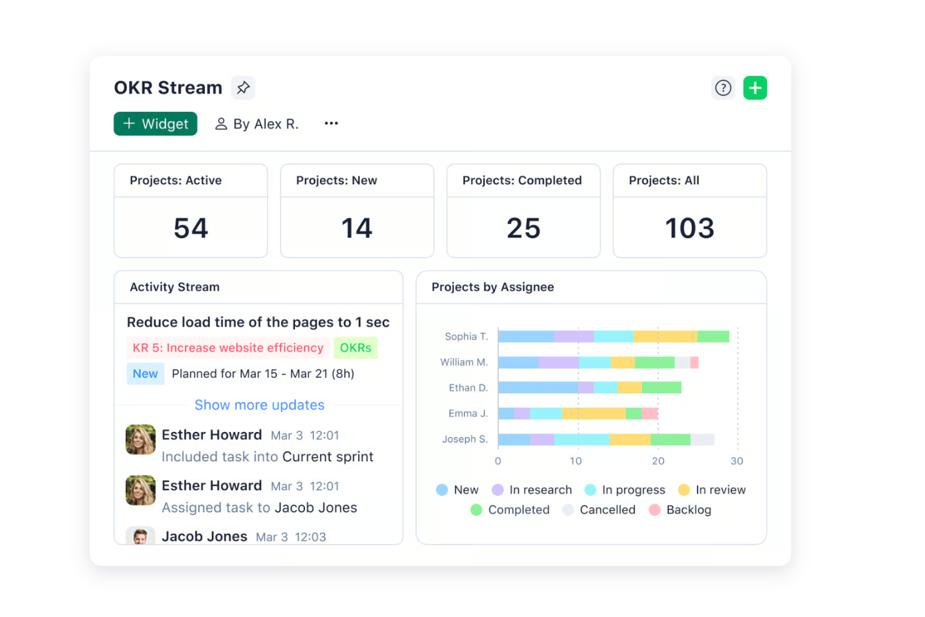
Task: Click the upper Esther Howard avatar for Current sprint
Action: (141, 439)
